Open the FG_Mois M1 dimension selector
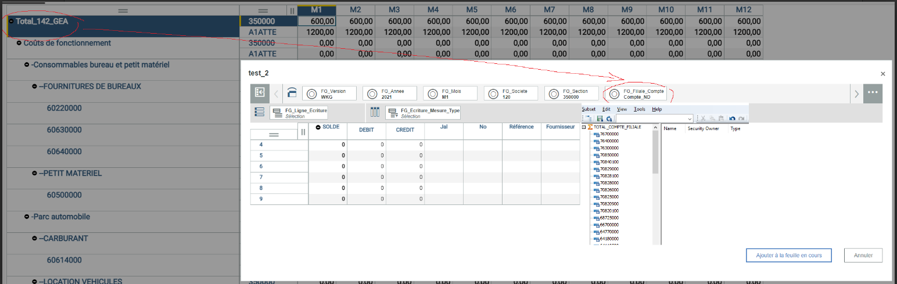 pyautogui.click(x=450, y=94)
